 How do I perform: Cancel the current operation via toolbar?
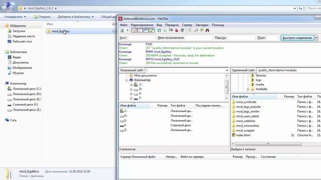tap(171, 30)
